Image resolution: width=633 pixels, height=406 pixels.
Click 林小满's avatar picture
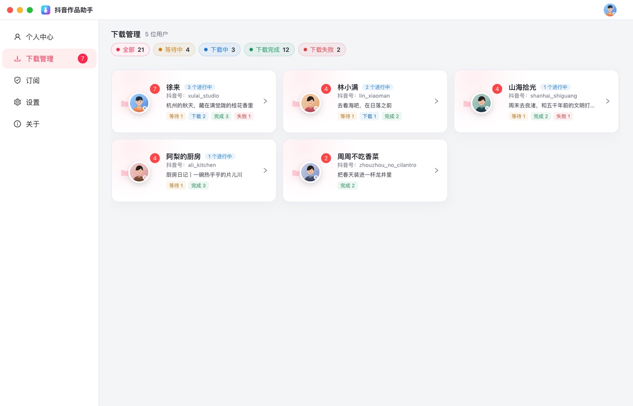coord(310,103)
